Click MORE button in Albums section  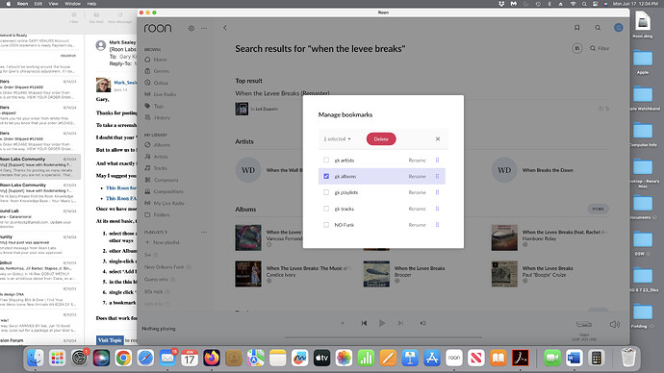598,209
